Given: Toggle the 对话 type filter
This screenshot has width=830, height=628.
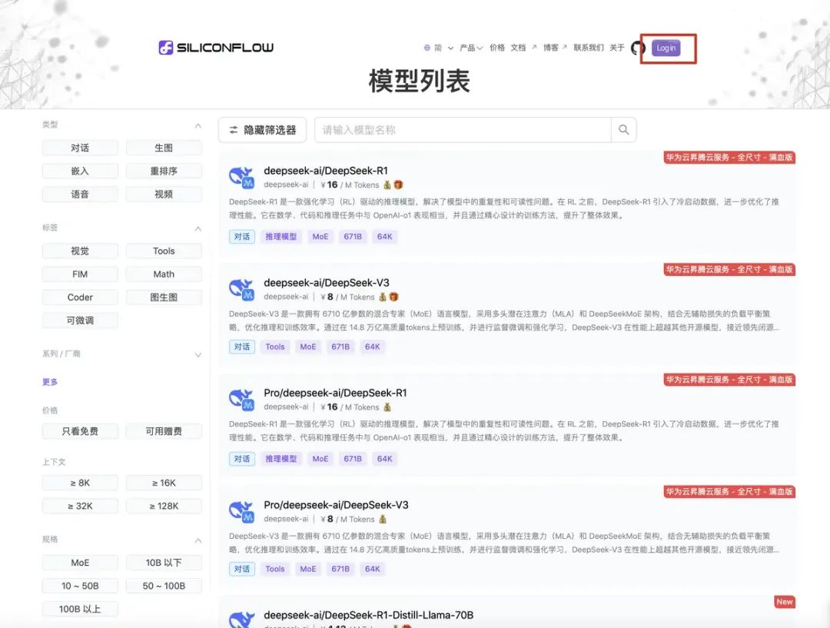Looking at the screenshot, I should pyautogui.click(x=80, y=148).
